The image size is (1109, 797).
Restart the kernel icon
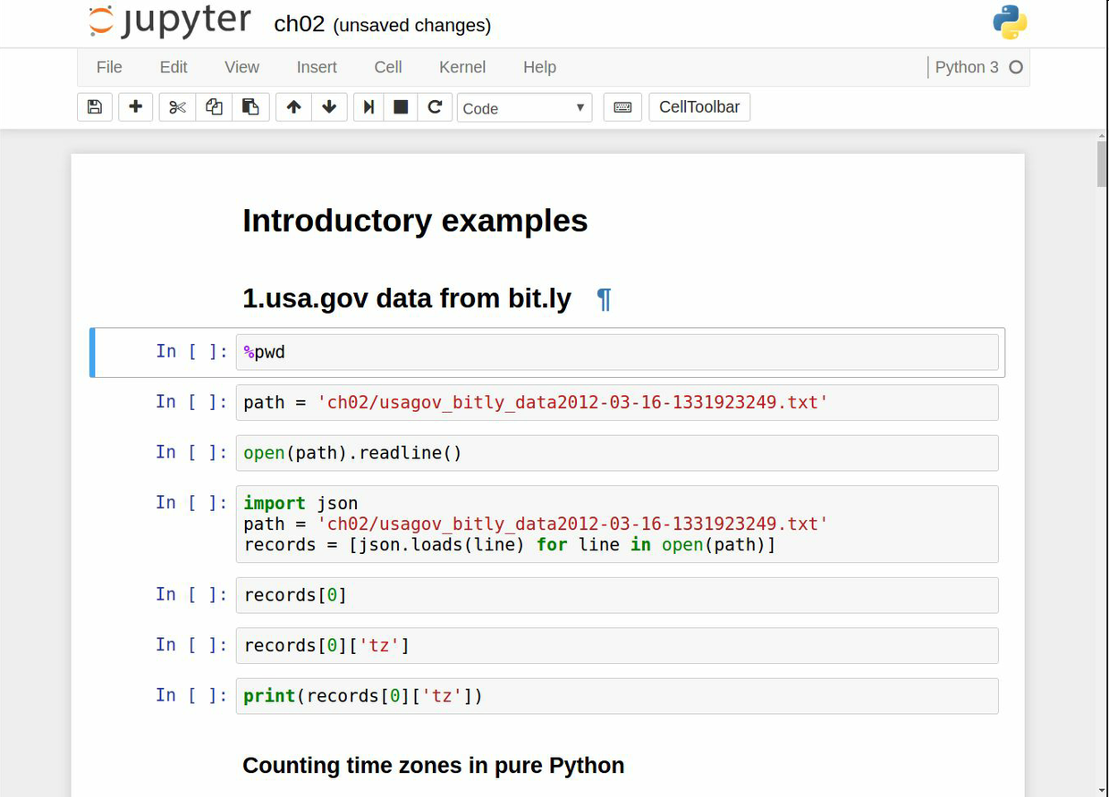[435, 107]
